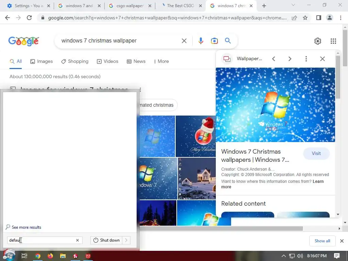Viewport: 348px width, 261px height.
Task: Select Videos search filter
Action: (x=108, y=62)
